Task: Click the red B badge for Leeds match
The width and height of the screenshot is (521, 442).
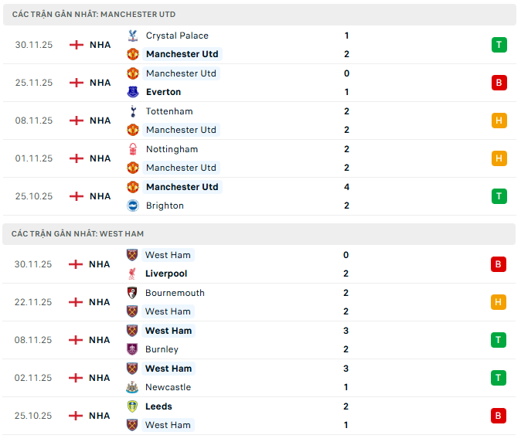Action: pos(499,416)
